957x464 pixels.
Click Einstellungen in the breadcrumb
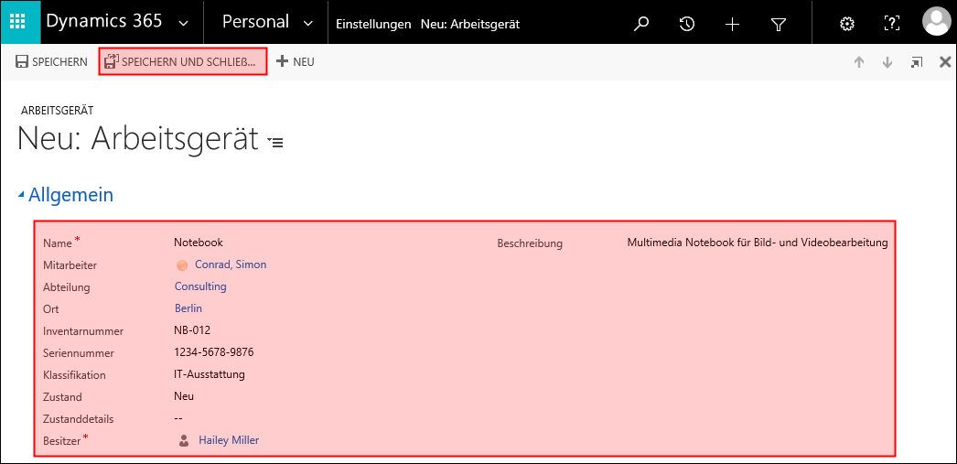pyautogui.click(x=373, y=25)
